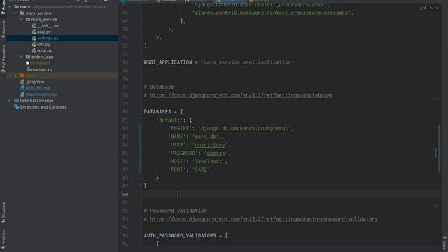Open auth-password-validators docs link

coord(264,219)
